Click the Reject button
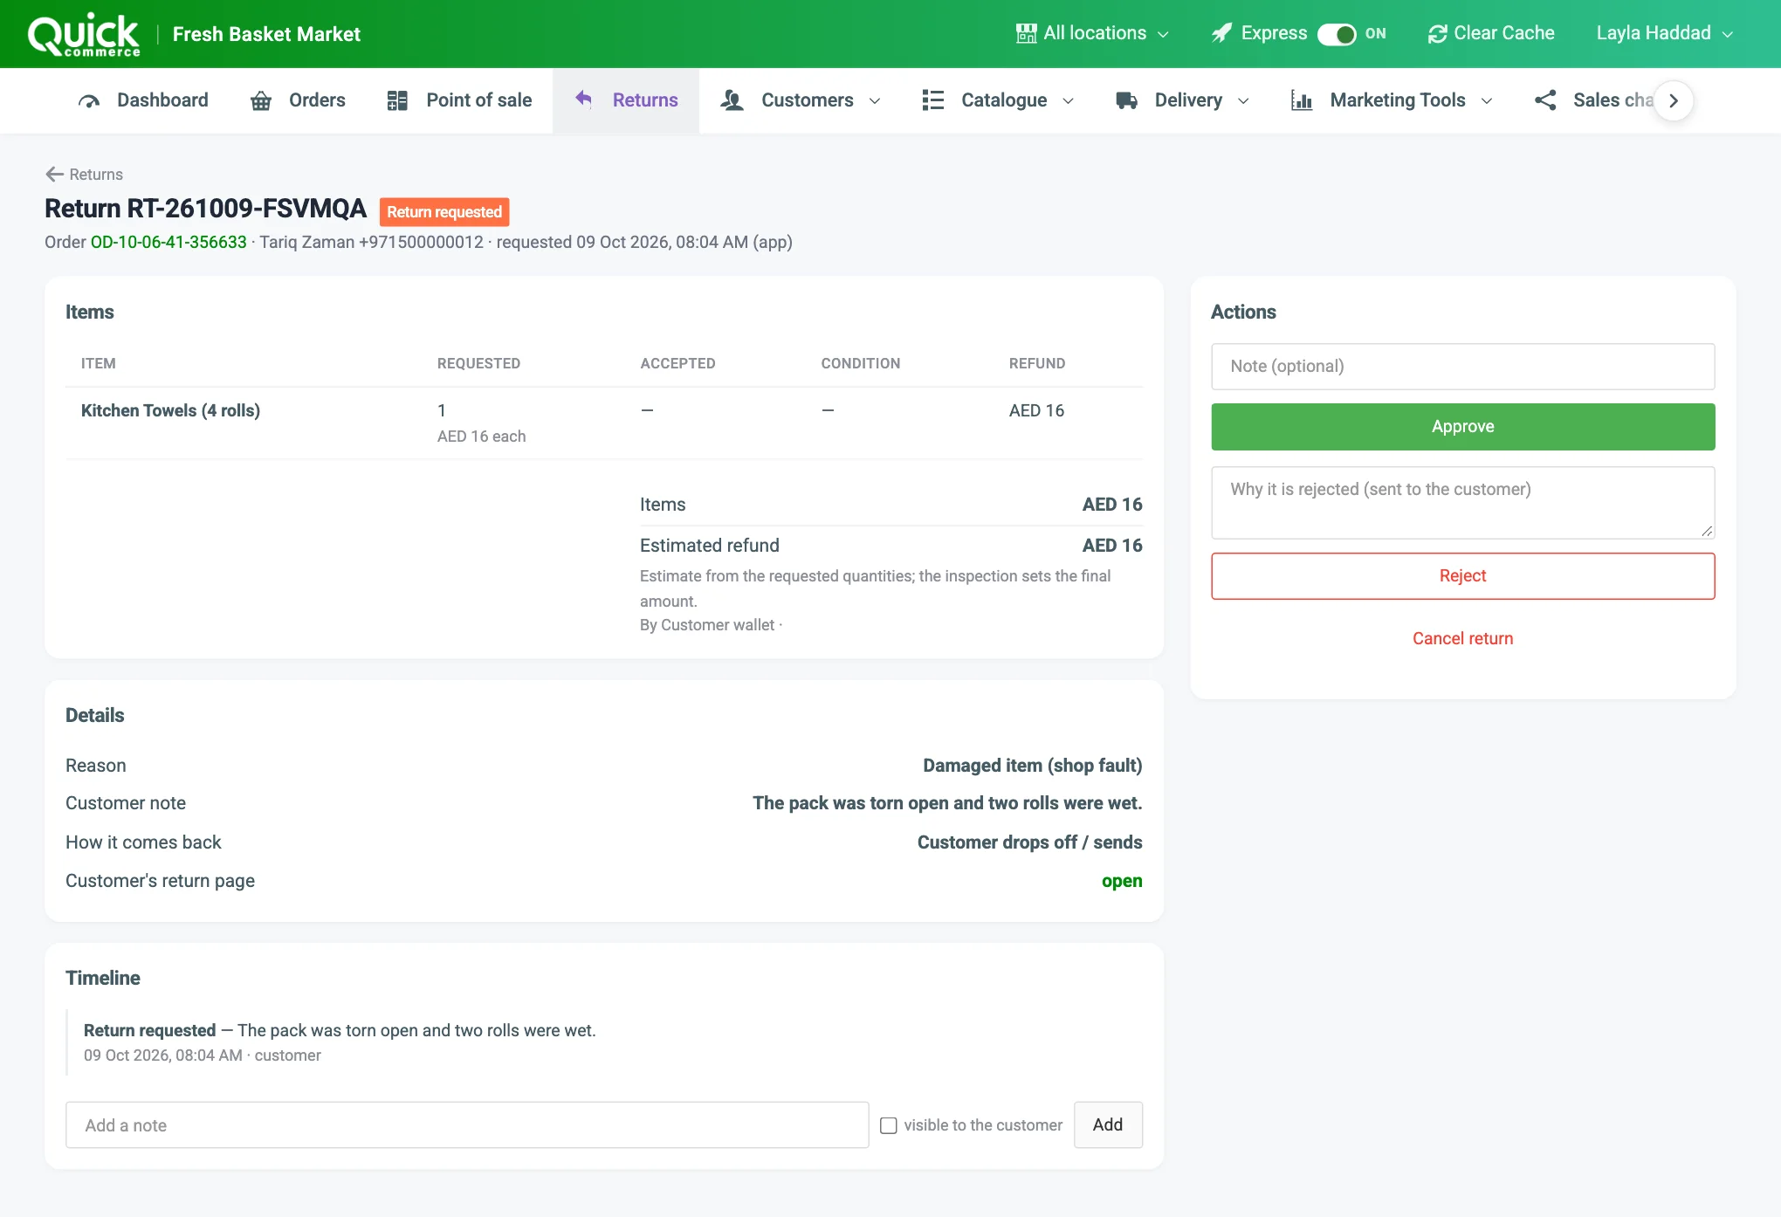Viewport: 1781px width, 1217px height. (1462, 576)
